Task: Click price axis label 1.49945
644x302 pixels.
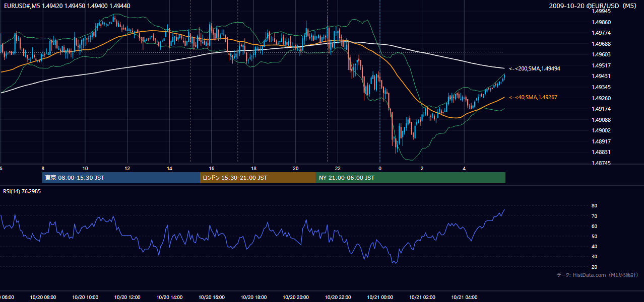Action: (602, 12)
